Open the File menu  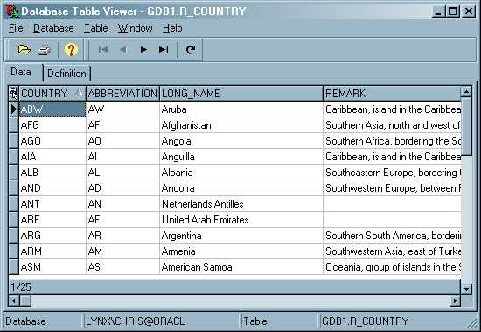[x=16, y=28]
